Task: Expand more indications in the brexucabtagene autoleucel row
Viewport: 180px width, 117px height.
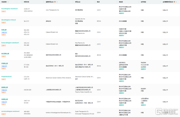Action: pos(121,47)
